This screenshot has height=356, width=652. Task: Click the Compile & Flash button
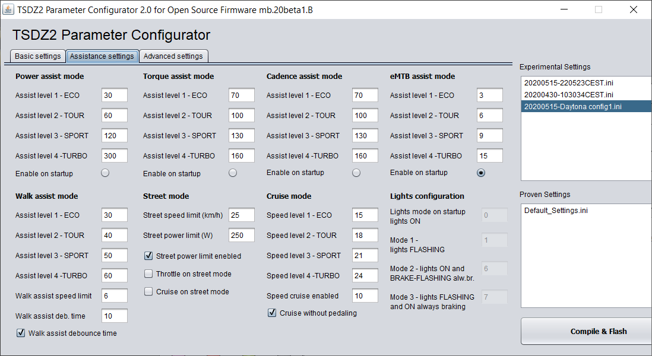[586, 332]
